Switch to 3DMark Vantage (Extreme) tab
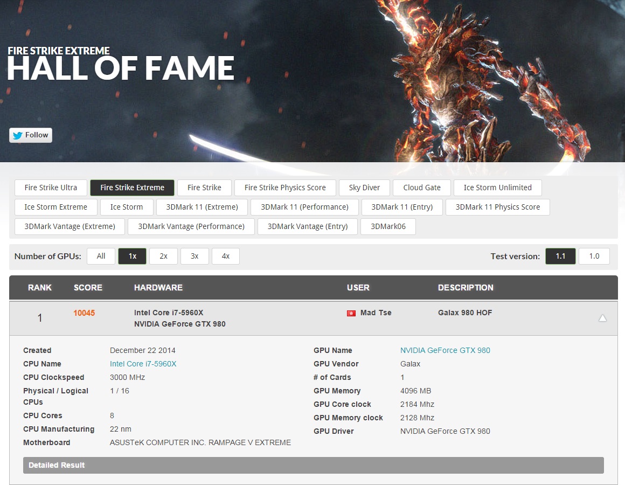 click(70, 227)
